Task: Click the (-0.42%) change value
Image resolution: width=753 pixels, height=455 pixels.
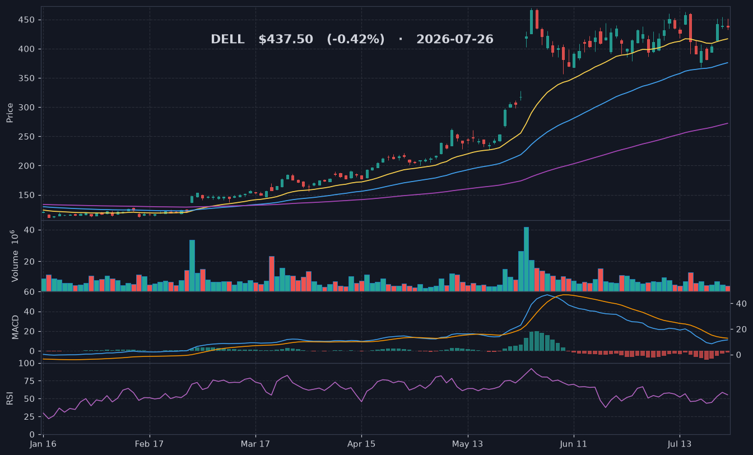Action: (x=356, y=39)
